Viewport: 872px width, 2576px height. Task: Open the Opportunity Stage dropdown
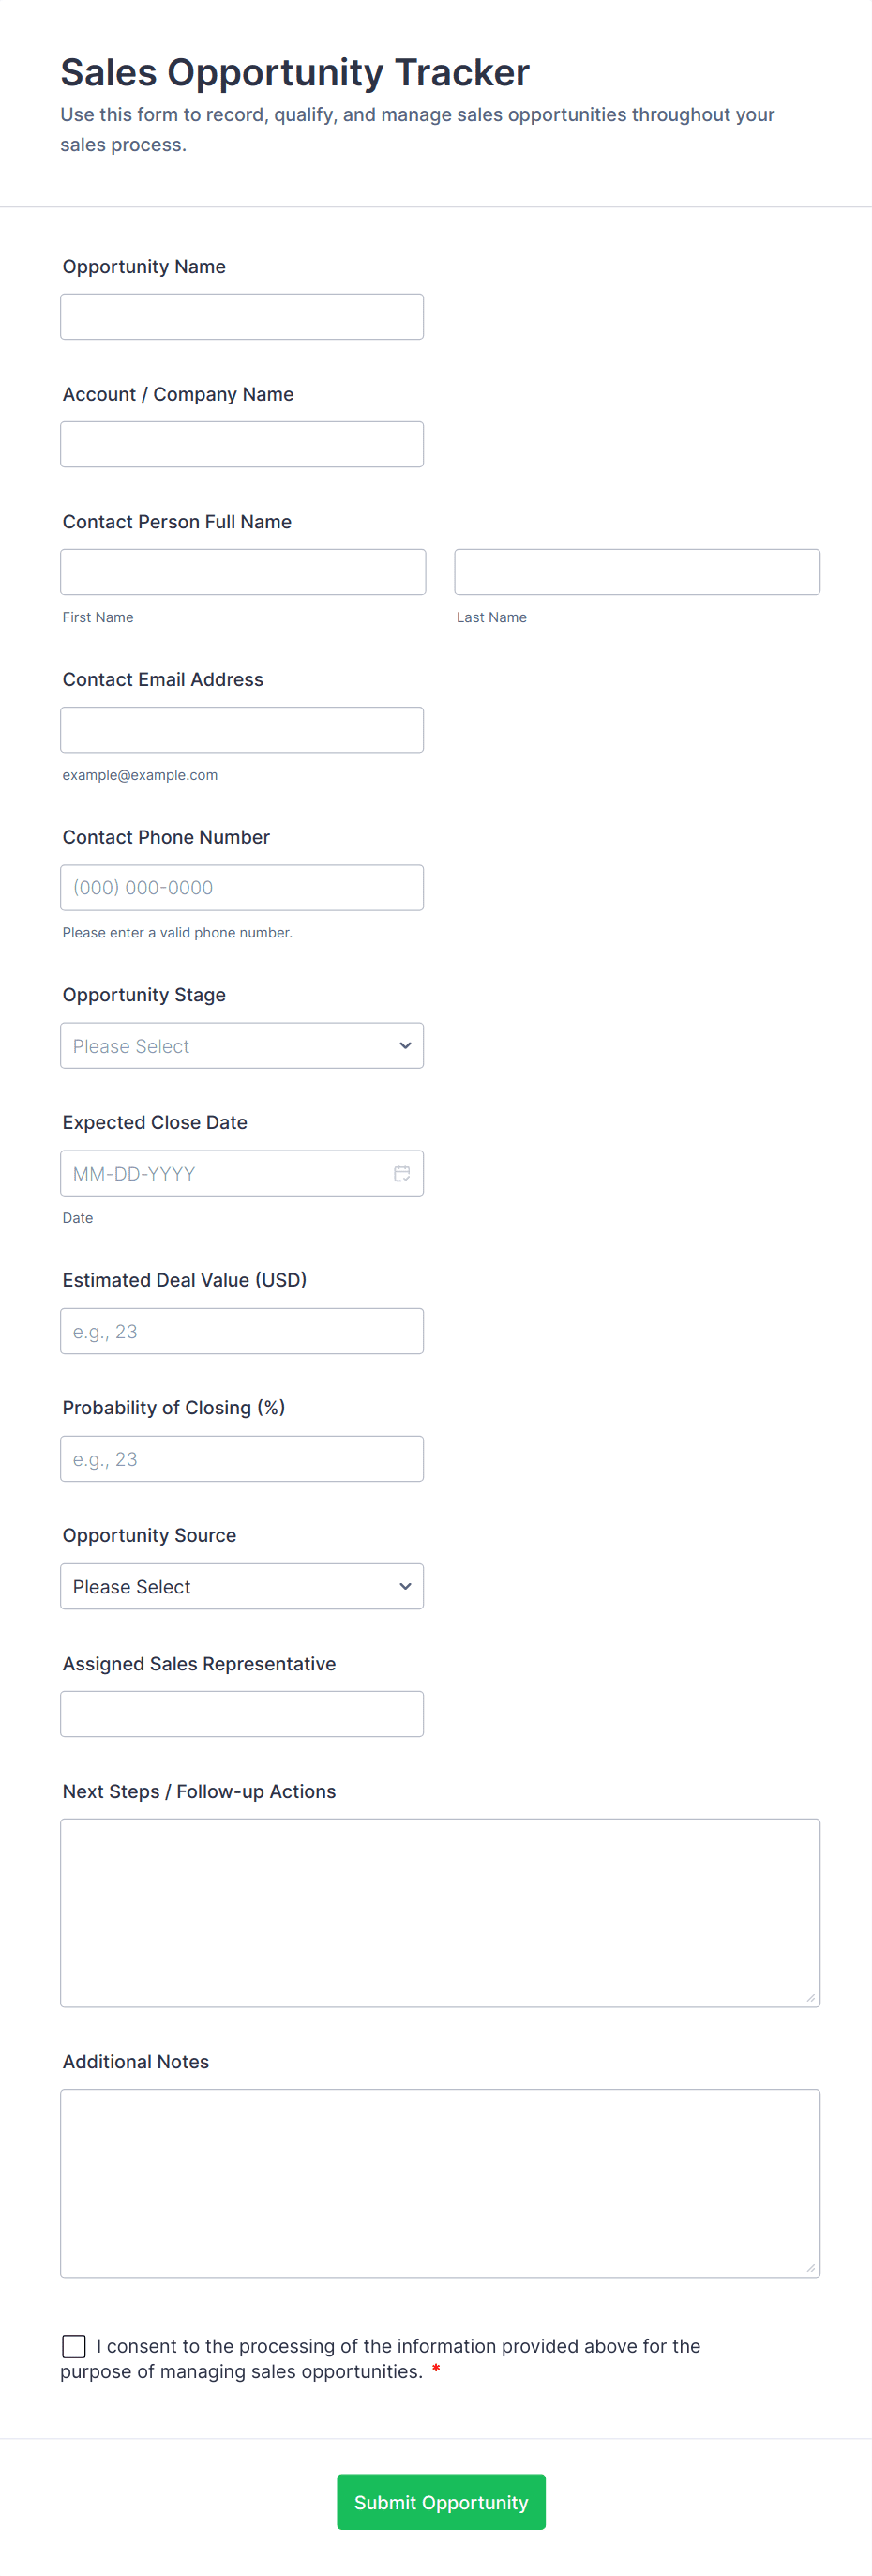242,1045
